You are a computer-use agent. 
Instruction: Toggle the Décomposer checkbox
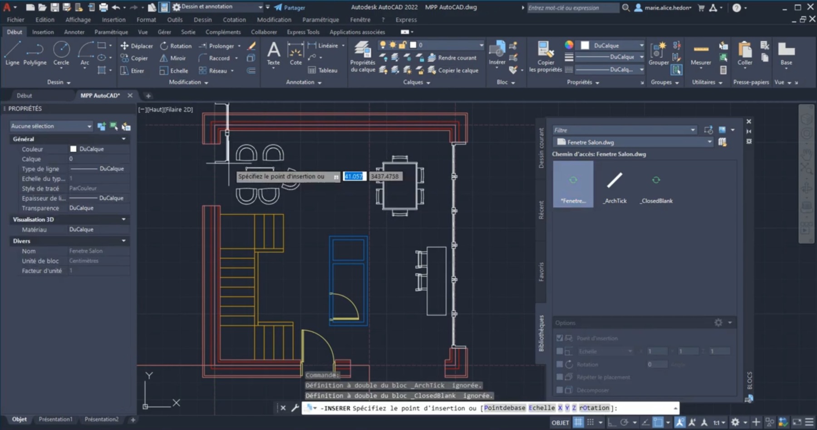(x=560, y=390)
